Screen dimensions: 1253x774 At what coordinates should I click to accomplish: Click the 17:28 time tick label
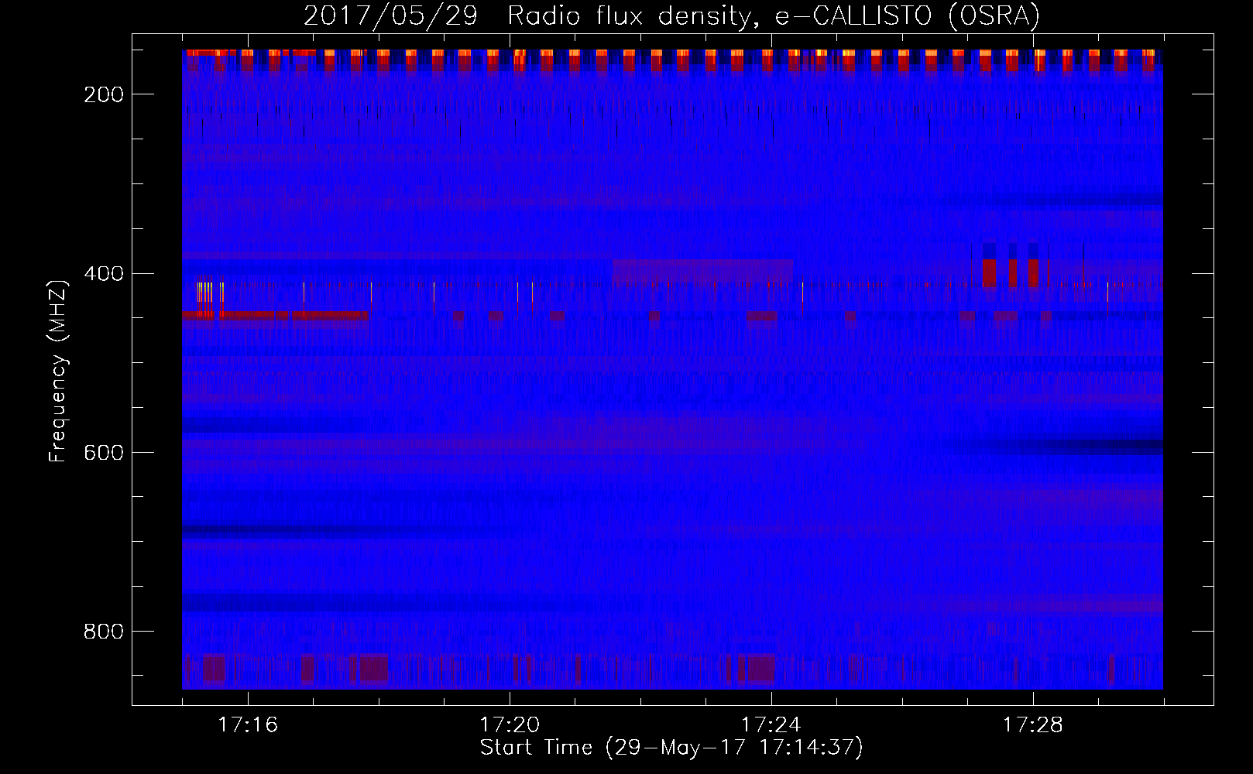1033,725
